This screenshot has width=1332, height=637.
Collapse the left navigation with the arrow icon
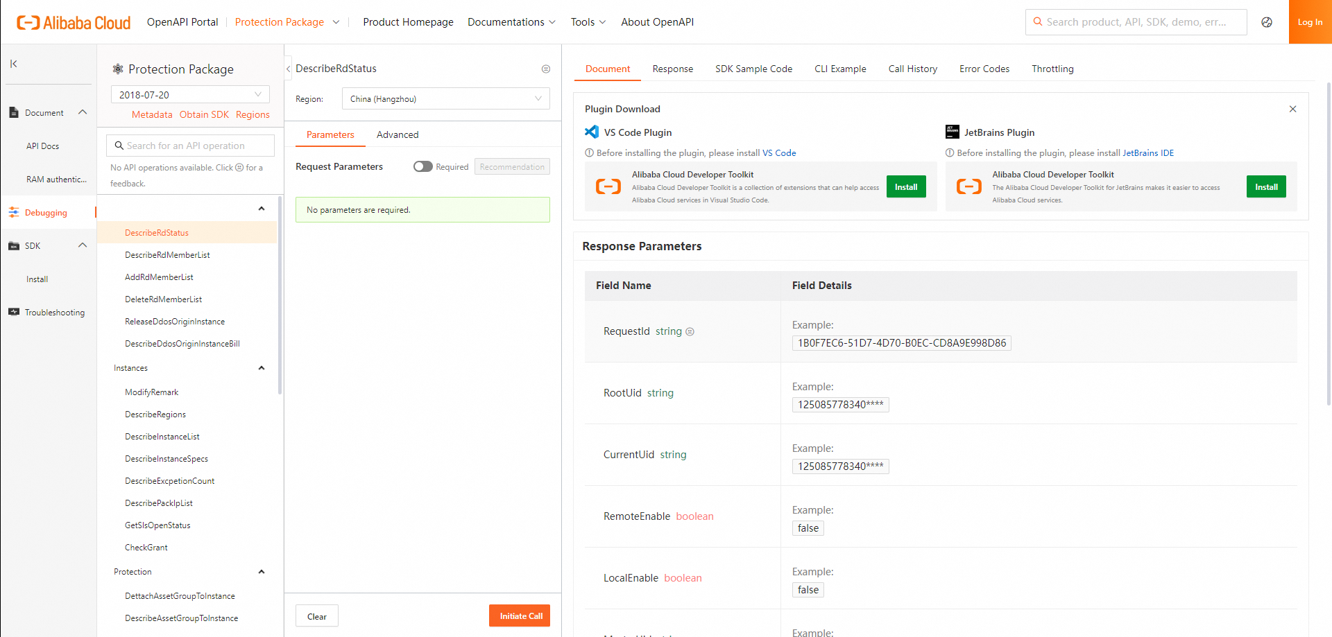12,63
